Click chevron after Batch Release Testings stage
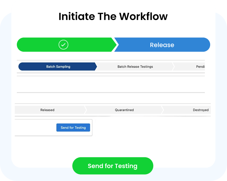This screenshot has width=227, height=181. point(173,67)
